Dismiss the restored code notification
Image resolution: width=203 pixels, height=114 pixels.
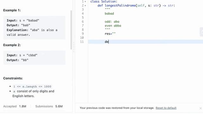click(200, 108)
